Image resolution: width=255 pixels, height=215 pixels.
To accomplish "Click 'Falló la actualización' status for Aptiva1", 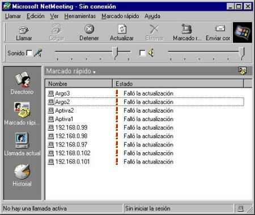I will coord(148,119).
